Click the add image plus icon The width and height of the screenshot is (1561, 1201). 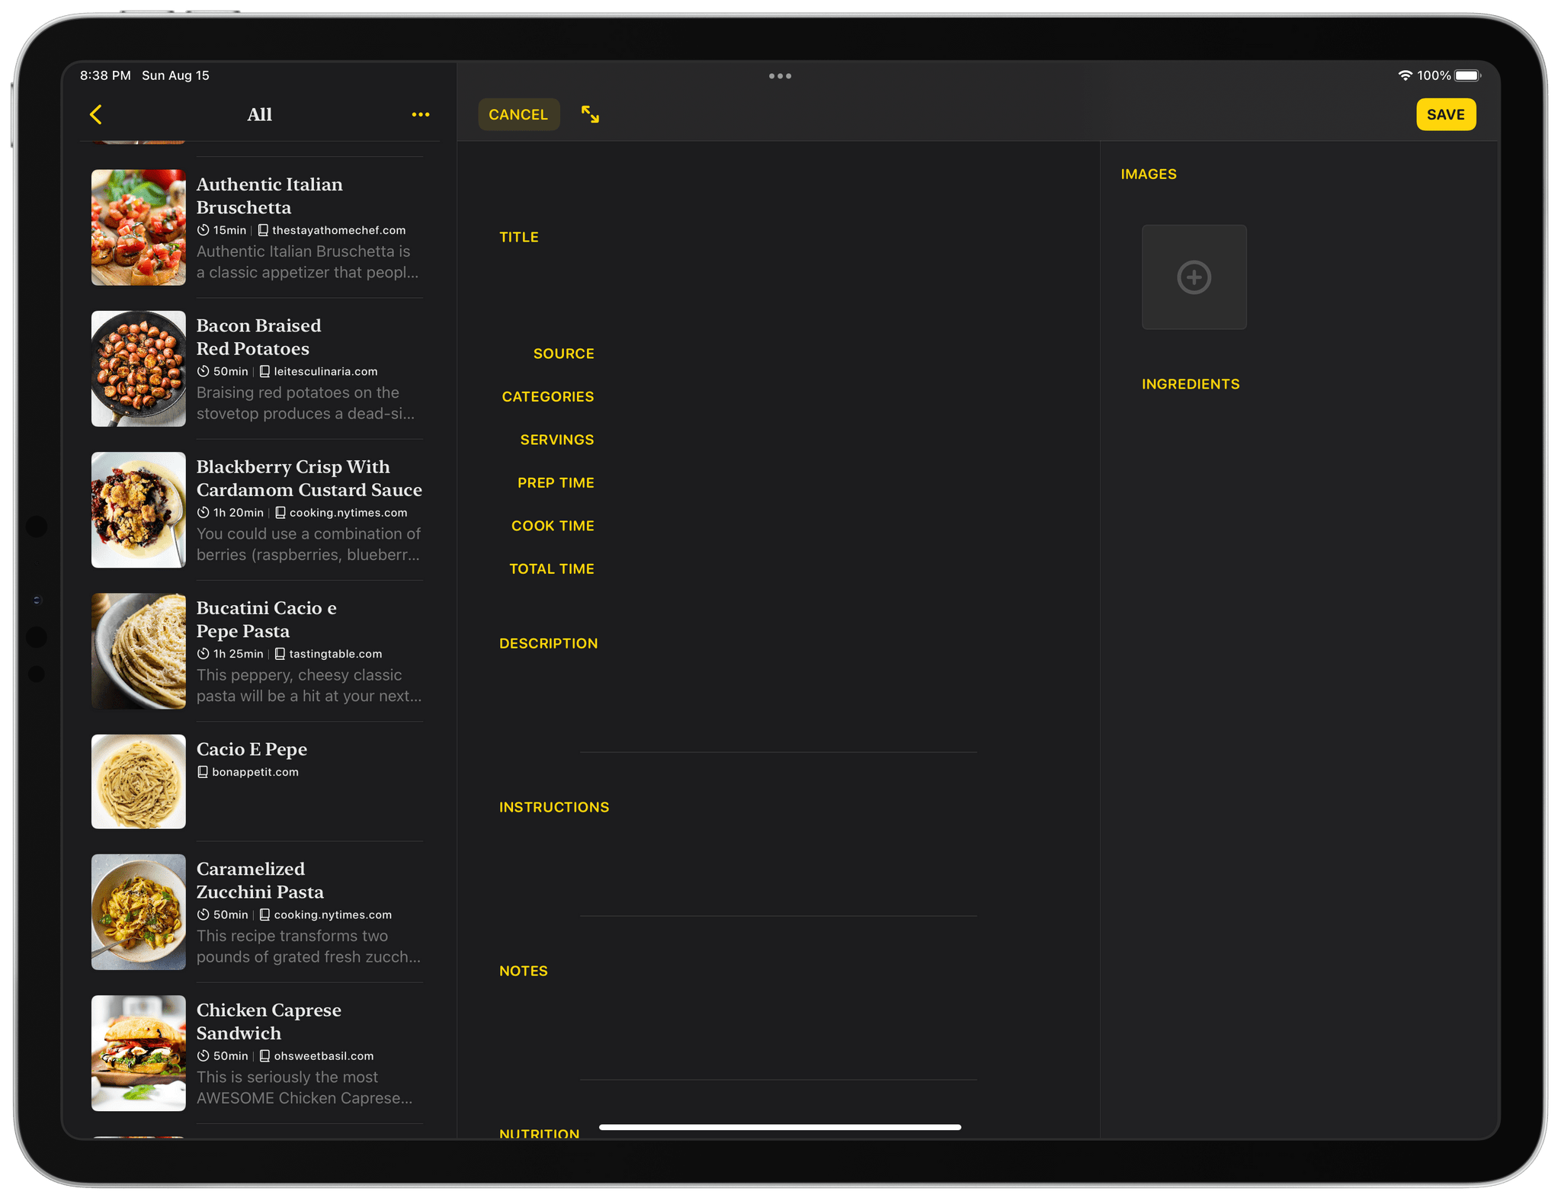pyautogui.click(x=1193, y=277)
